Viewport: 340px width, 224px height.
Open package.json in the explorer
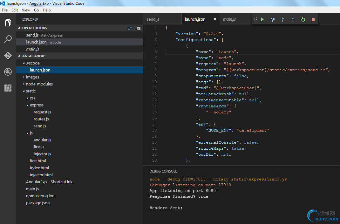38,203
